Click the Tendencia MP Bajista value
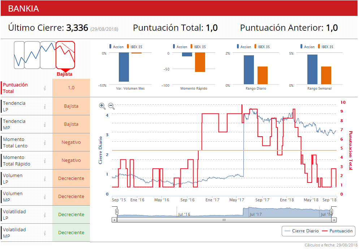 (x=71, y=124)
